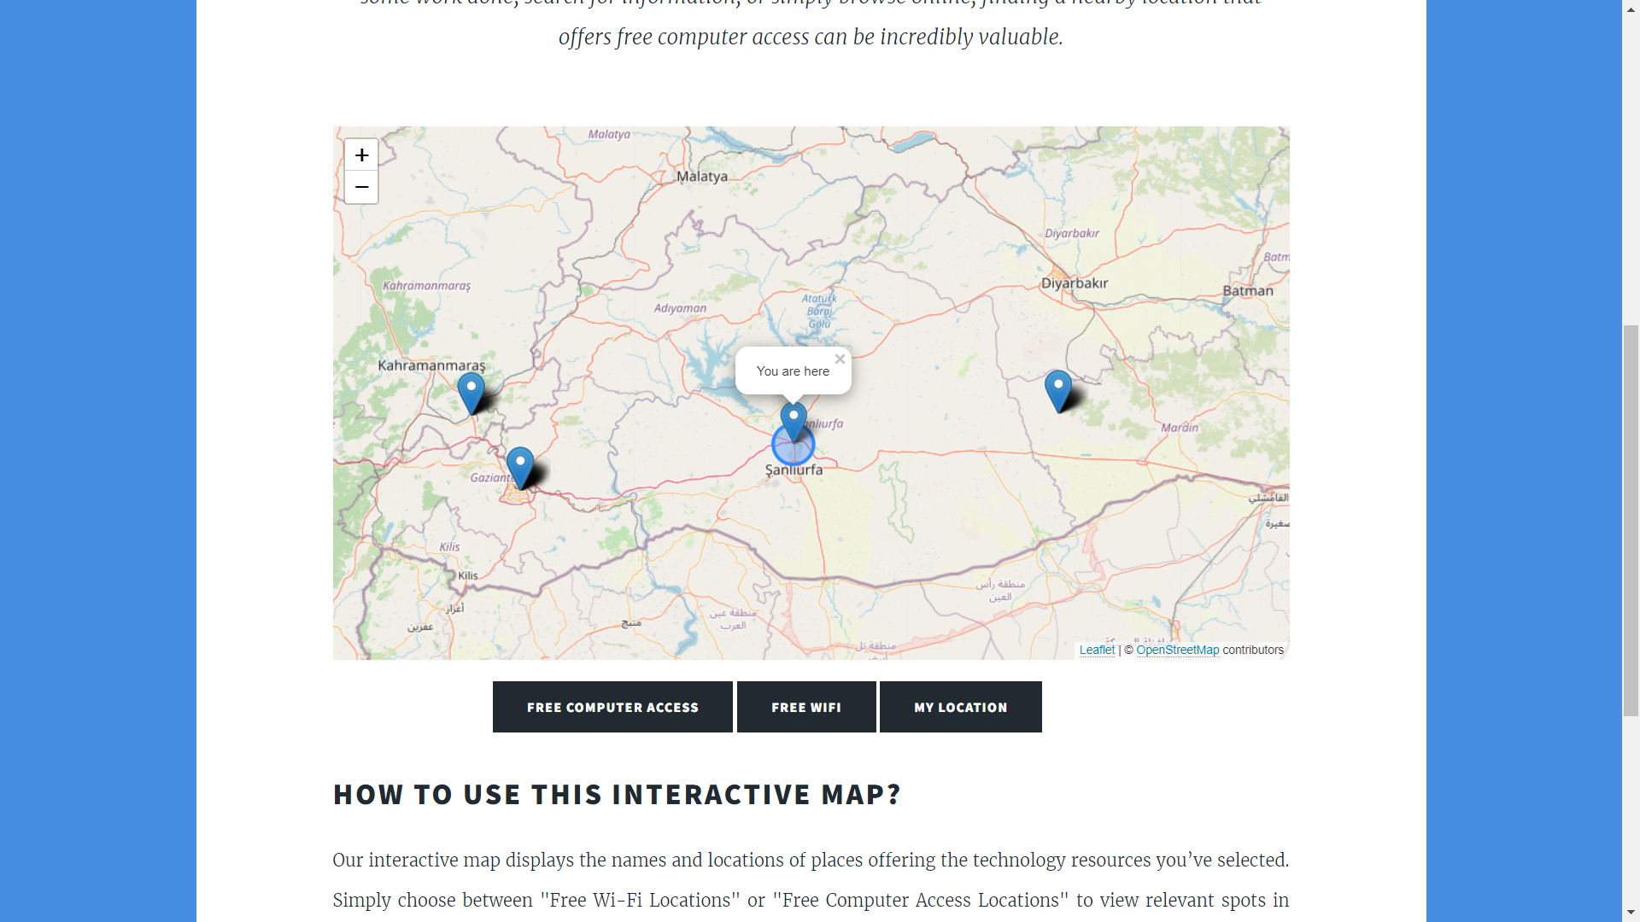Image resolution: width=1640 pixels, height=922 pixels.
Task: Zoom in on the map with plus button
Action: (x=361, y=155)
